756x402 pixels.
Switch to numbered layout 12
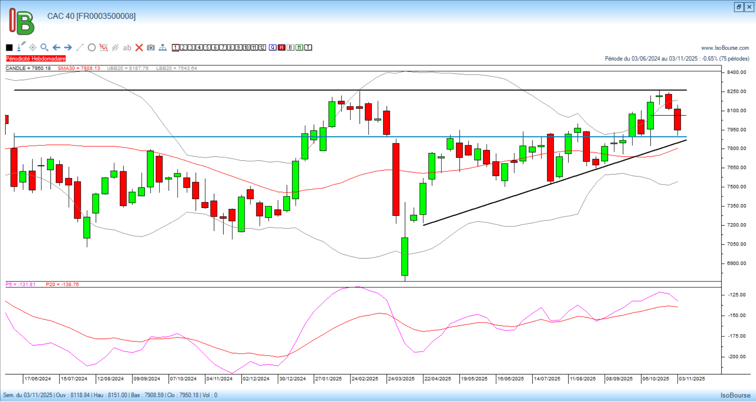click(262, 48)
